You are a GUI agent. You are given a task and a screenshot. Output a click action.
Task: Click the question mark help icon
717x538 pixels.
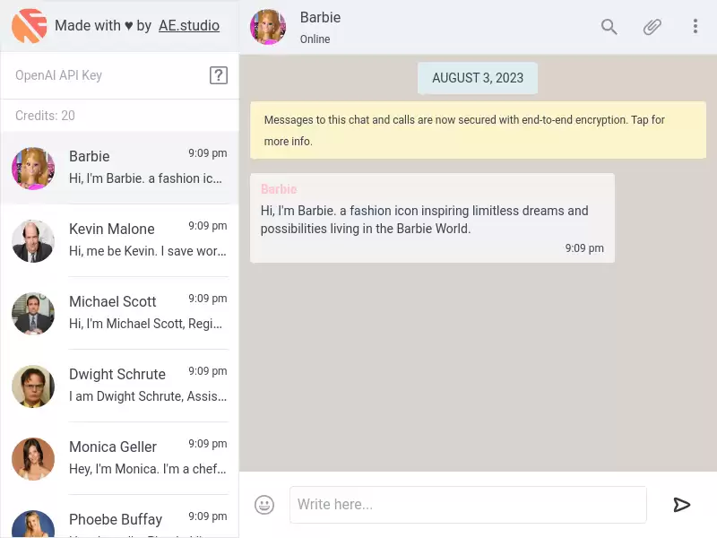pyautogui.click(x=219, y=75)
